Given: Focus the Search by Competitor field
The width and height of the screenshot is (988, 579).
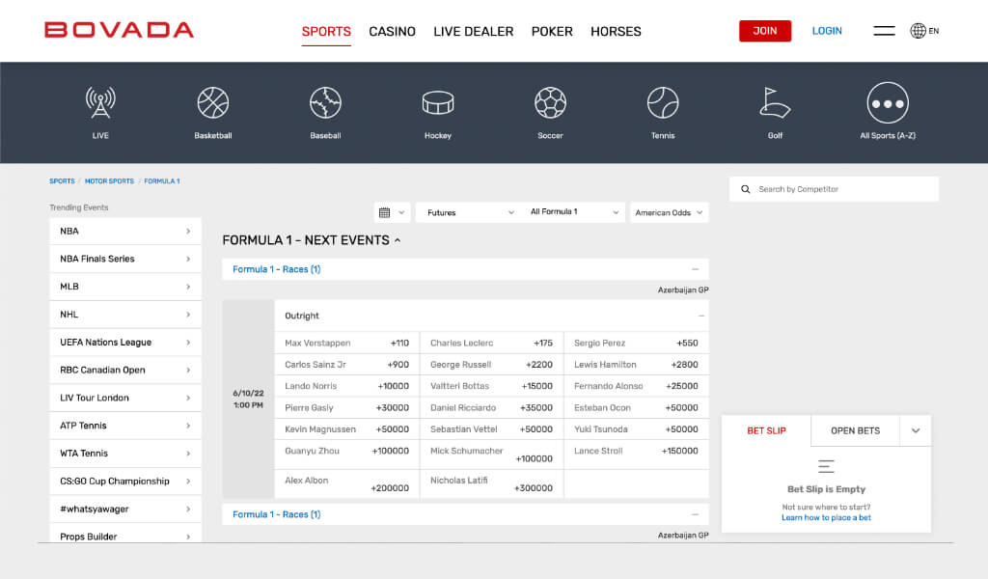Looking at the screenshot, I should [x=834, y=189].
